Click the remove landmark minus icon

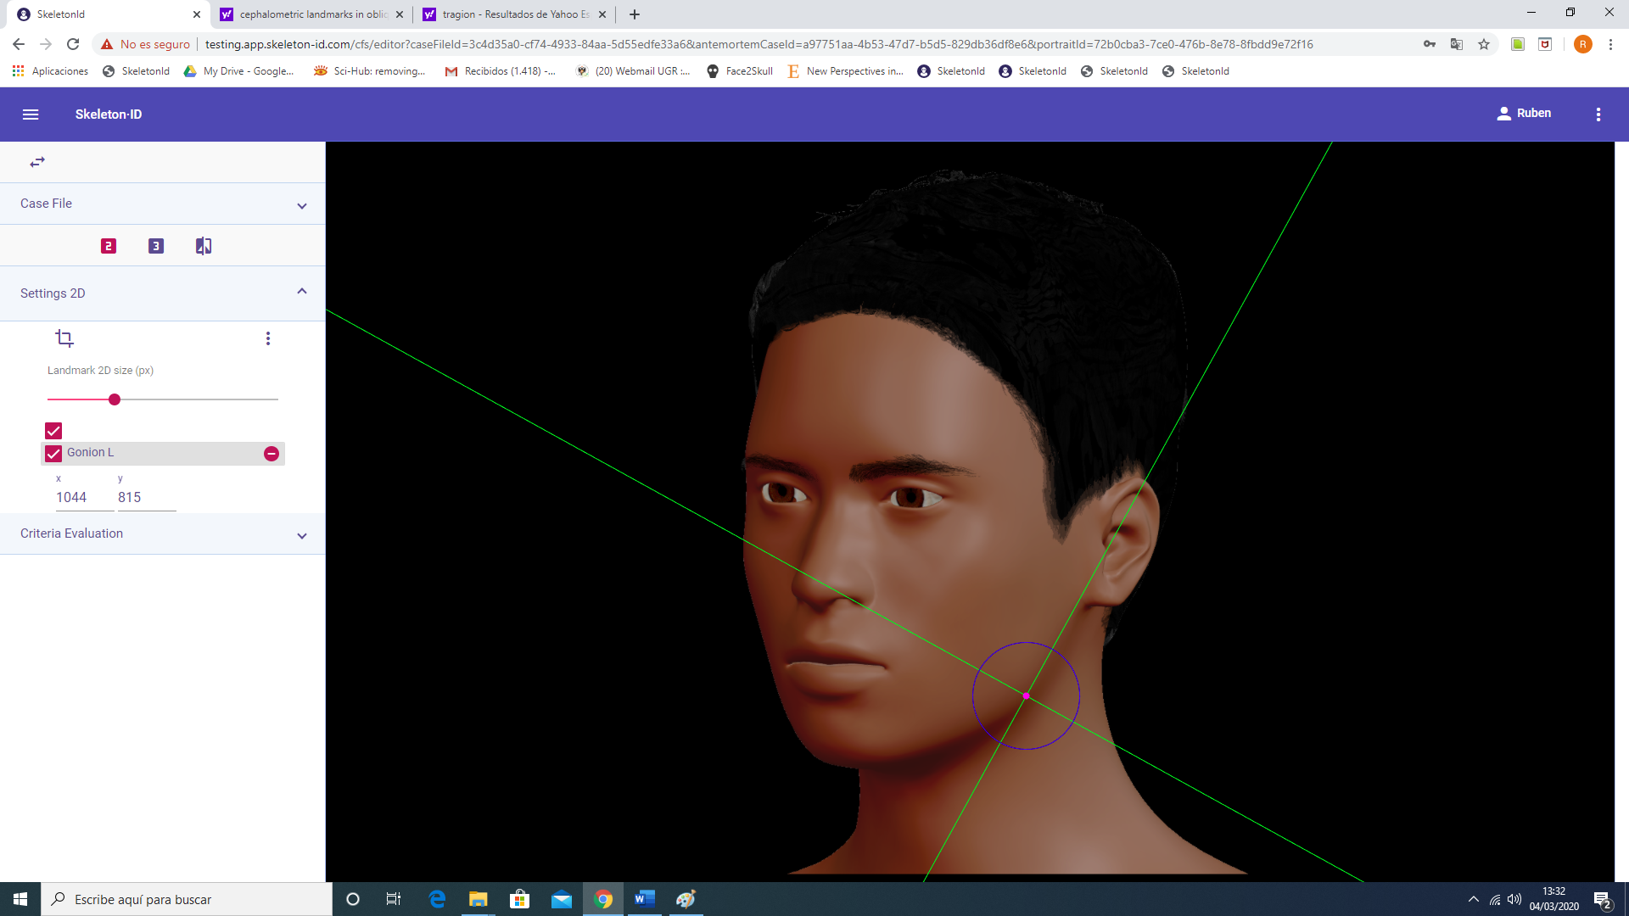tap(271, 453)
